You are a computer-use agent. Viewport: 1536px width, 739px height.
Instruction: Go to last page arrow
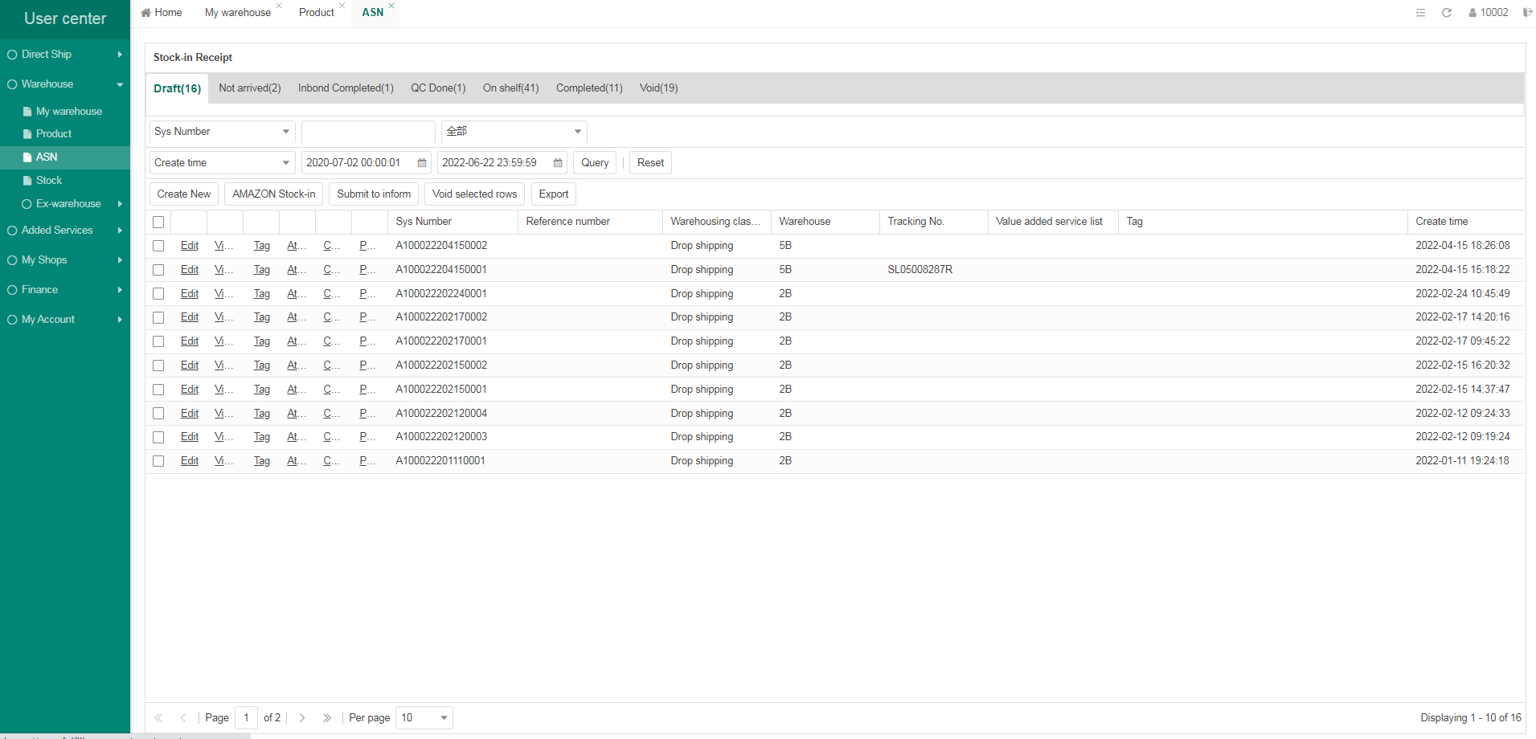tap(327, 718)
